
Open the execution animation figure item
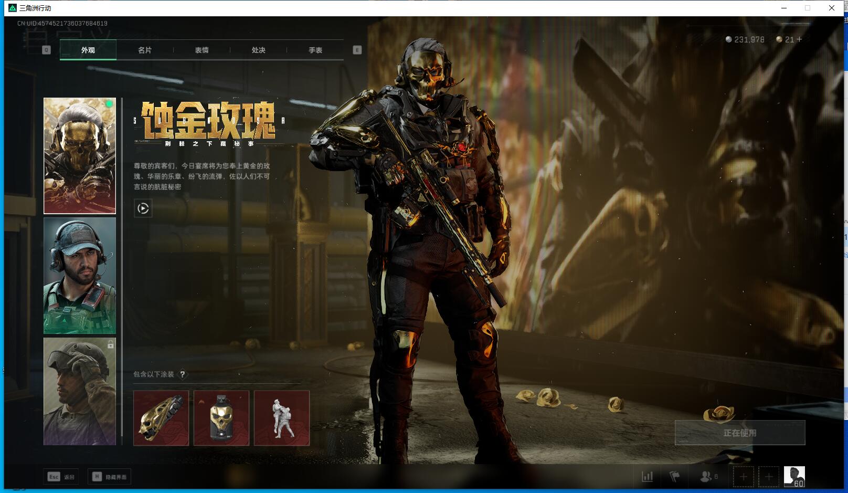tap(282, 418)
